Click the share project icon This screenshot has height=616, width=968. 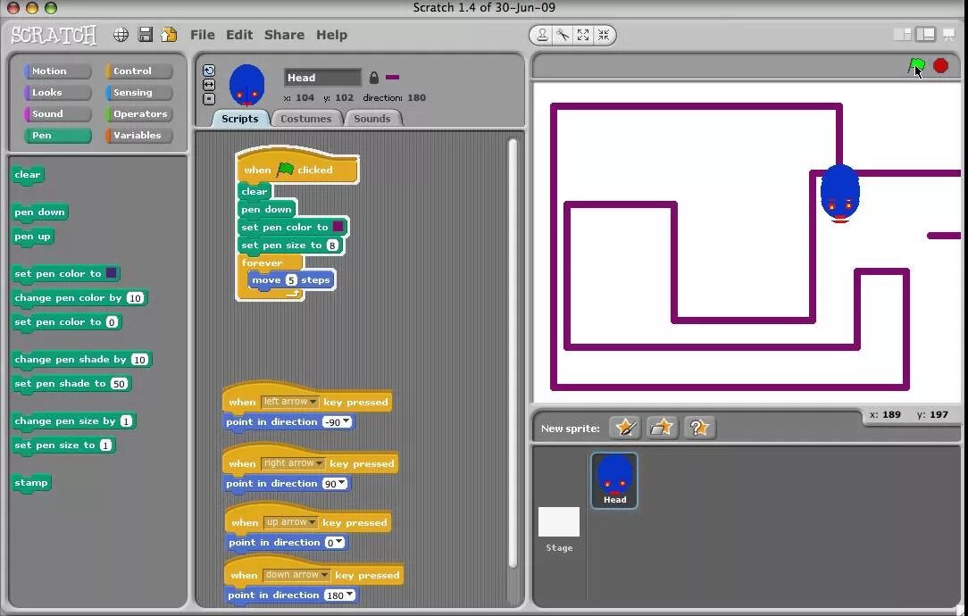click(x=169, y=35)
